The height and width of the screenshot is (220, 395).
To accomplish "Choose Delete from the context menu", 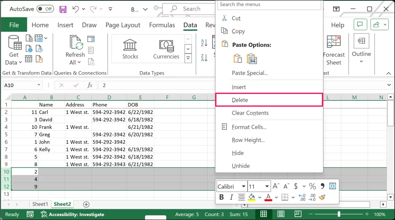I will tap(269, 100).
